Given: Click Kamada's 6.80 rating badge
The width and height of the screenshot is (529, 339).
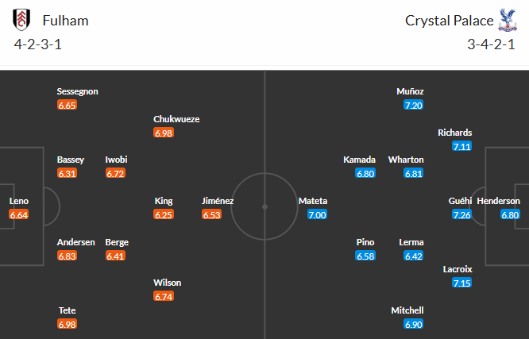Looking at the screenshot, I should (x=365, y=173).
